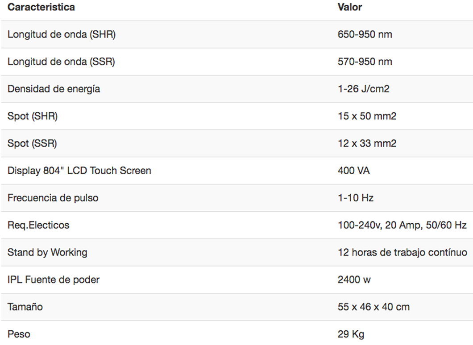473x345 pixels.
Task: Select the 12 x 33 mm2 value
Action: coord(367,144)
